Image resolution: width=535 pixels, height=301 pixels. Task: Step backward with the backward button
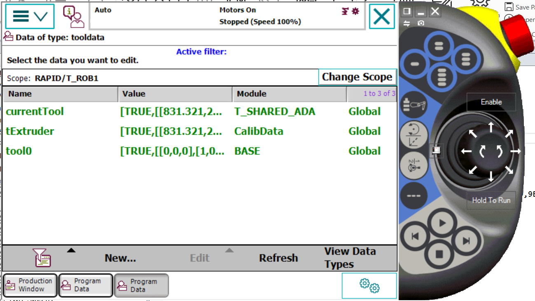(416, 237)
